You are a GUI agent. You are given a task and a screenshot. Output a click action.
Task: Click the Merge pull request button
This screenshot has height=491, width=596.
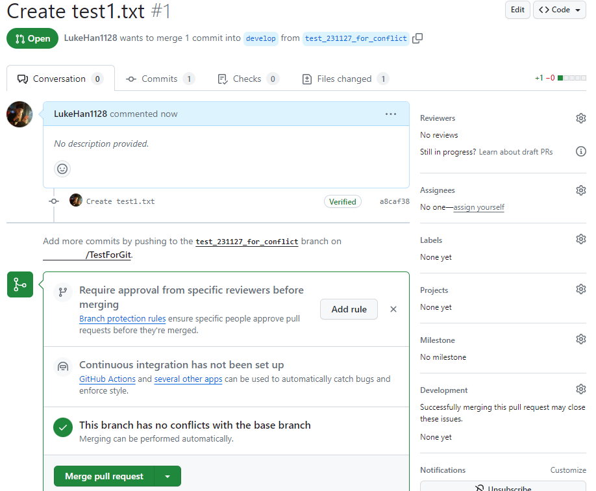click(104, 476)
